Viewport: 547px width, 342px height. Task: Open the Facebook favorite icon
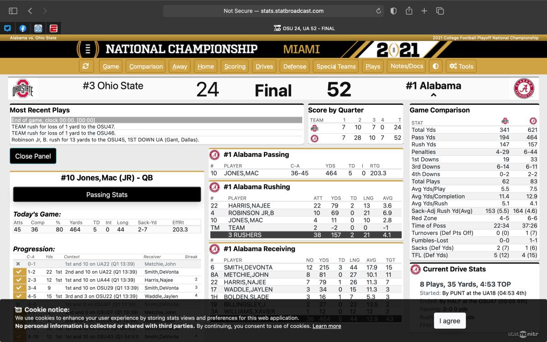(23, 28)
